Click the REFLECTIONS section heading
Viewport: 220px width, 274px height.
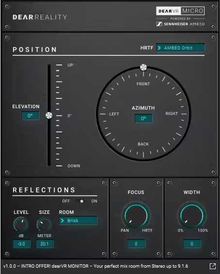[x=44, y=190]
